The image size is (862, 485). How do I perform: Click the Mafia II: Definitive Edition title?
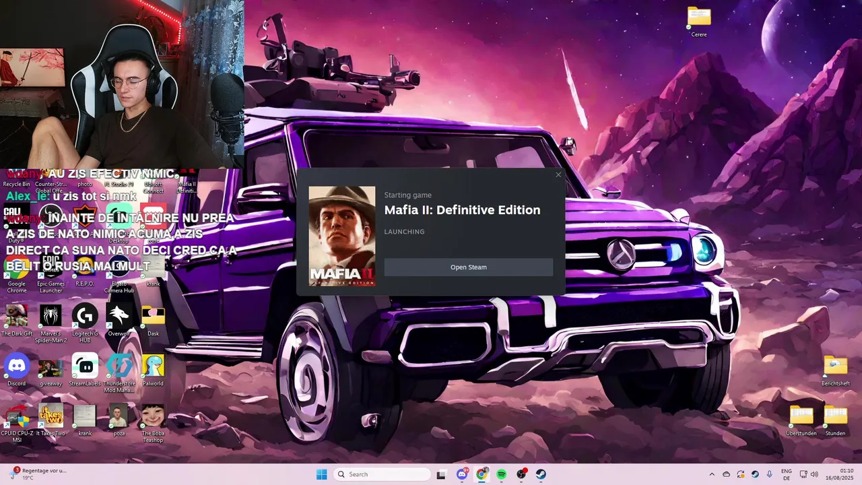pyautogui.click(x=462, y=210)
